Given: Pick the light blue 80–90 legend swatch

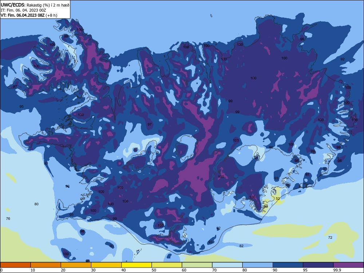Looking at the screenshot, I should click(x=258, y=265).
